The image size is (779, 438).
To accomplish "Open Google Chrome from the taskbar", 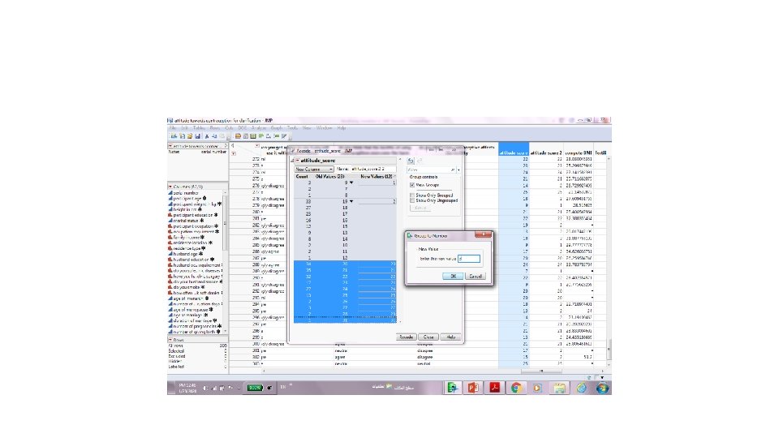I will pos(516,388).
